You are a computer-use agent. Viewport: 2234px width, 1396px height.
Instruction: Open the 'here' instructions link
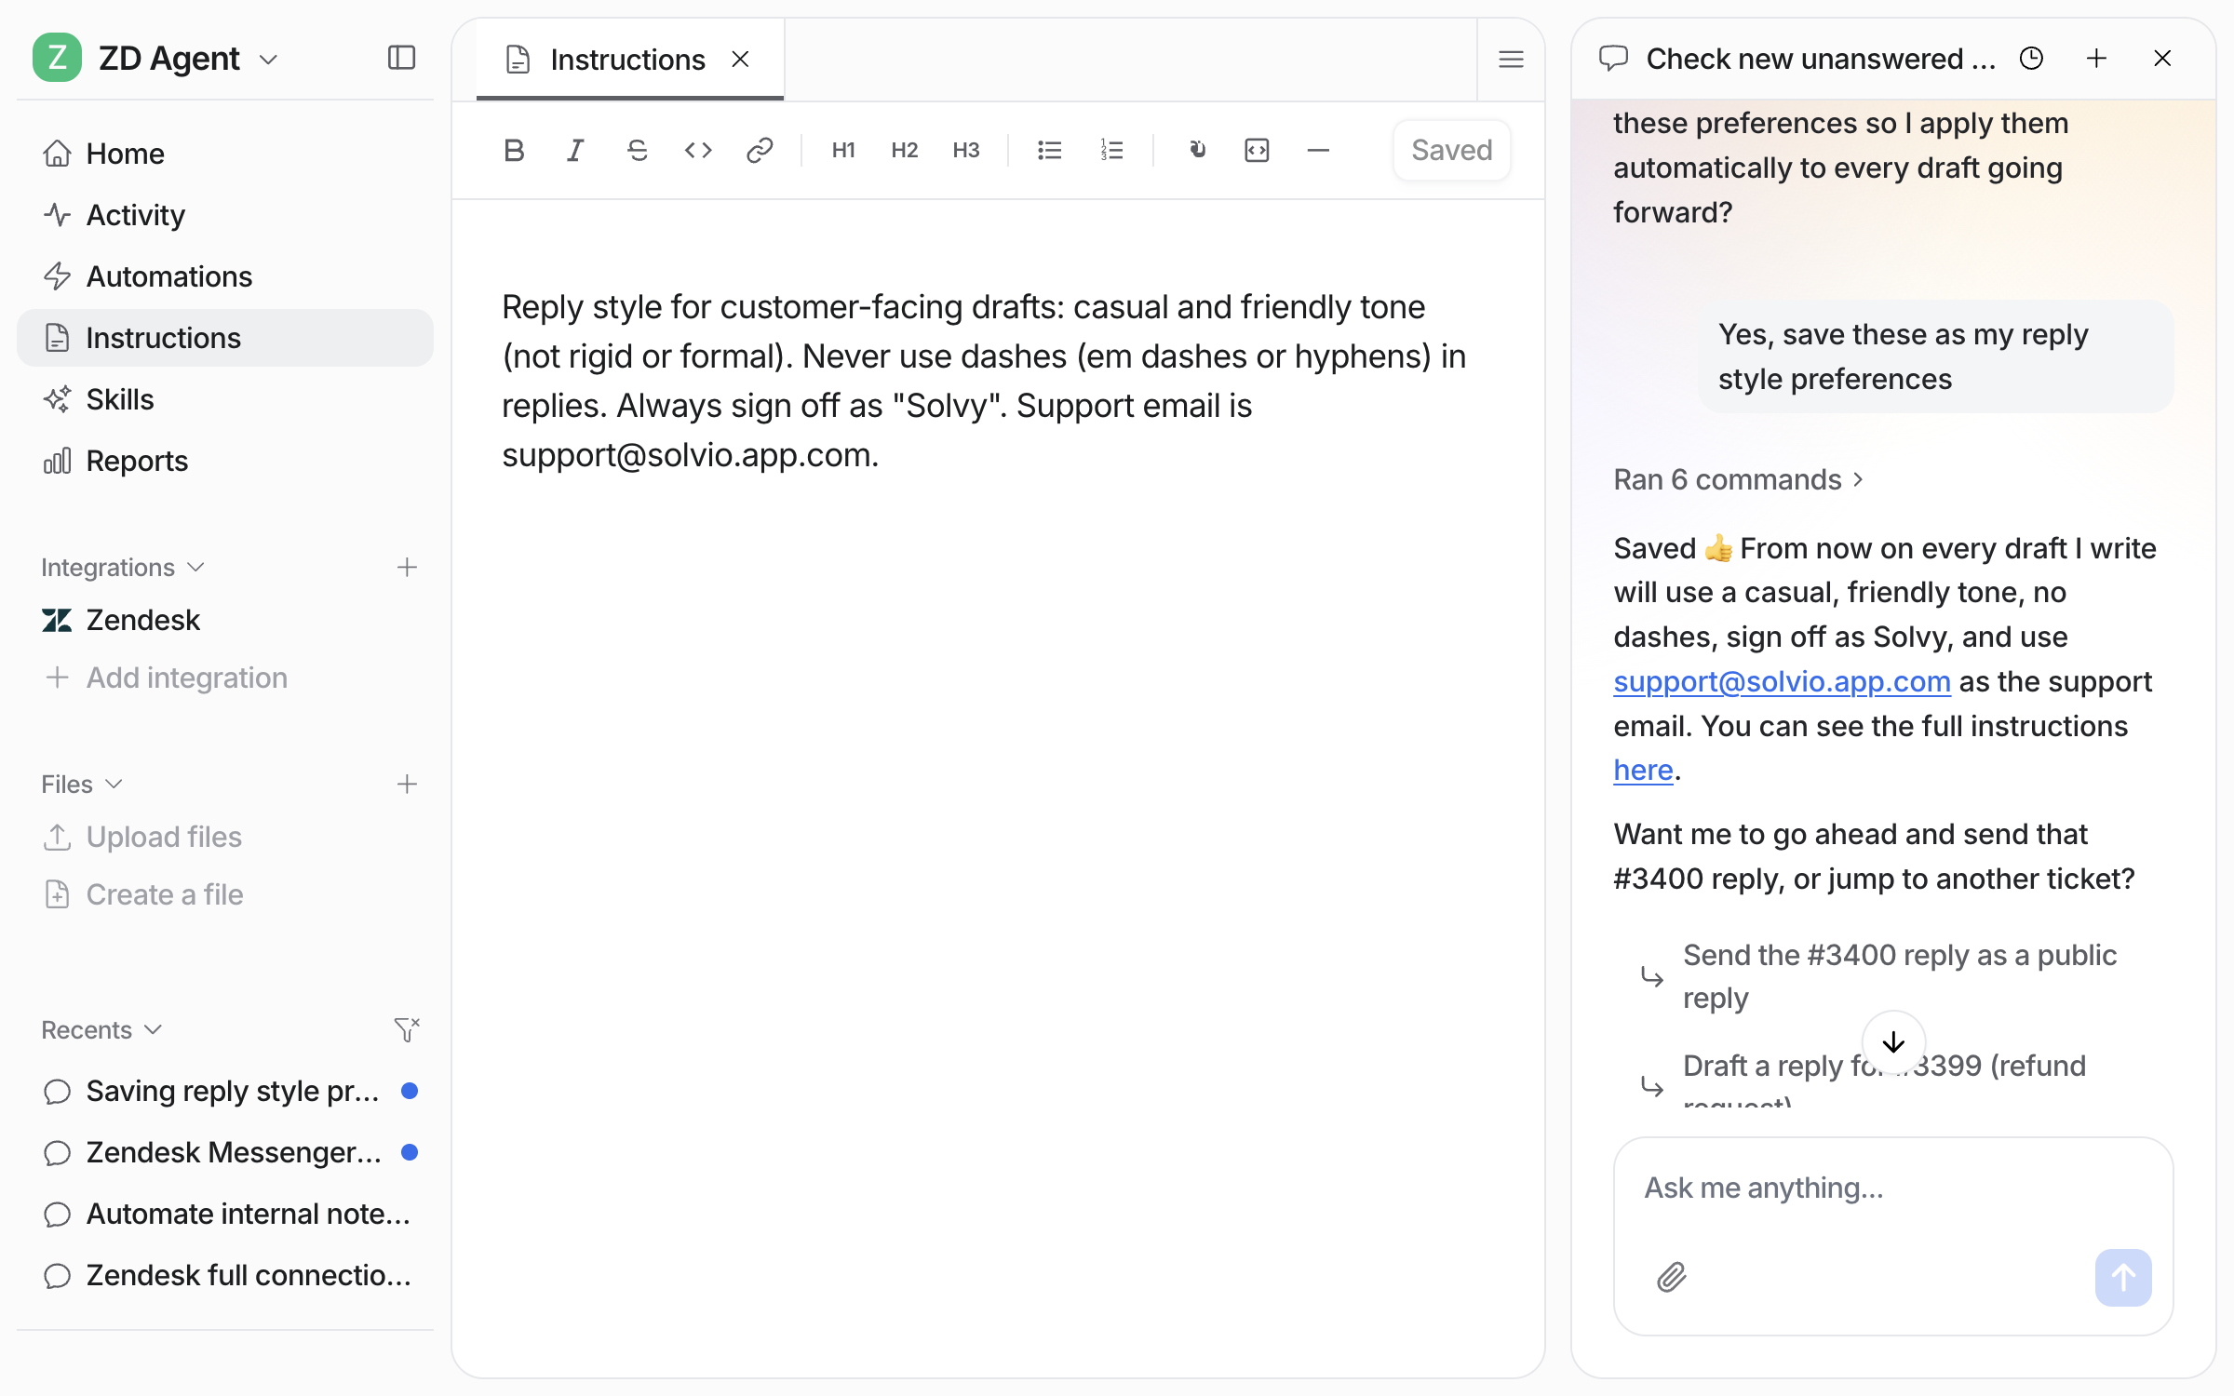pyautogui.click(x=1643, y=770)
